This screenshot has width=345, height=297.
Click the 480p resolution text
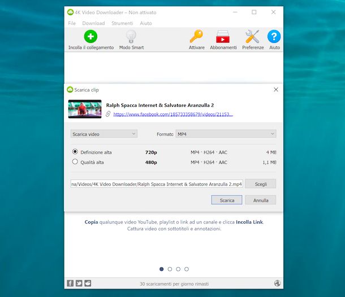coord(151,163)
